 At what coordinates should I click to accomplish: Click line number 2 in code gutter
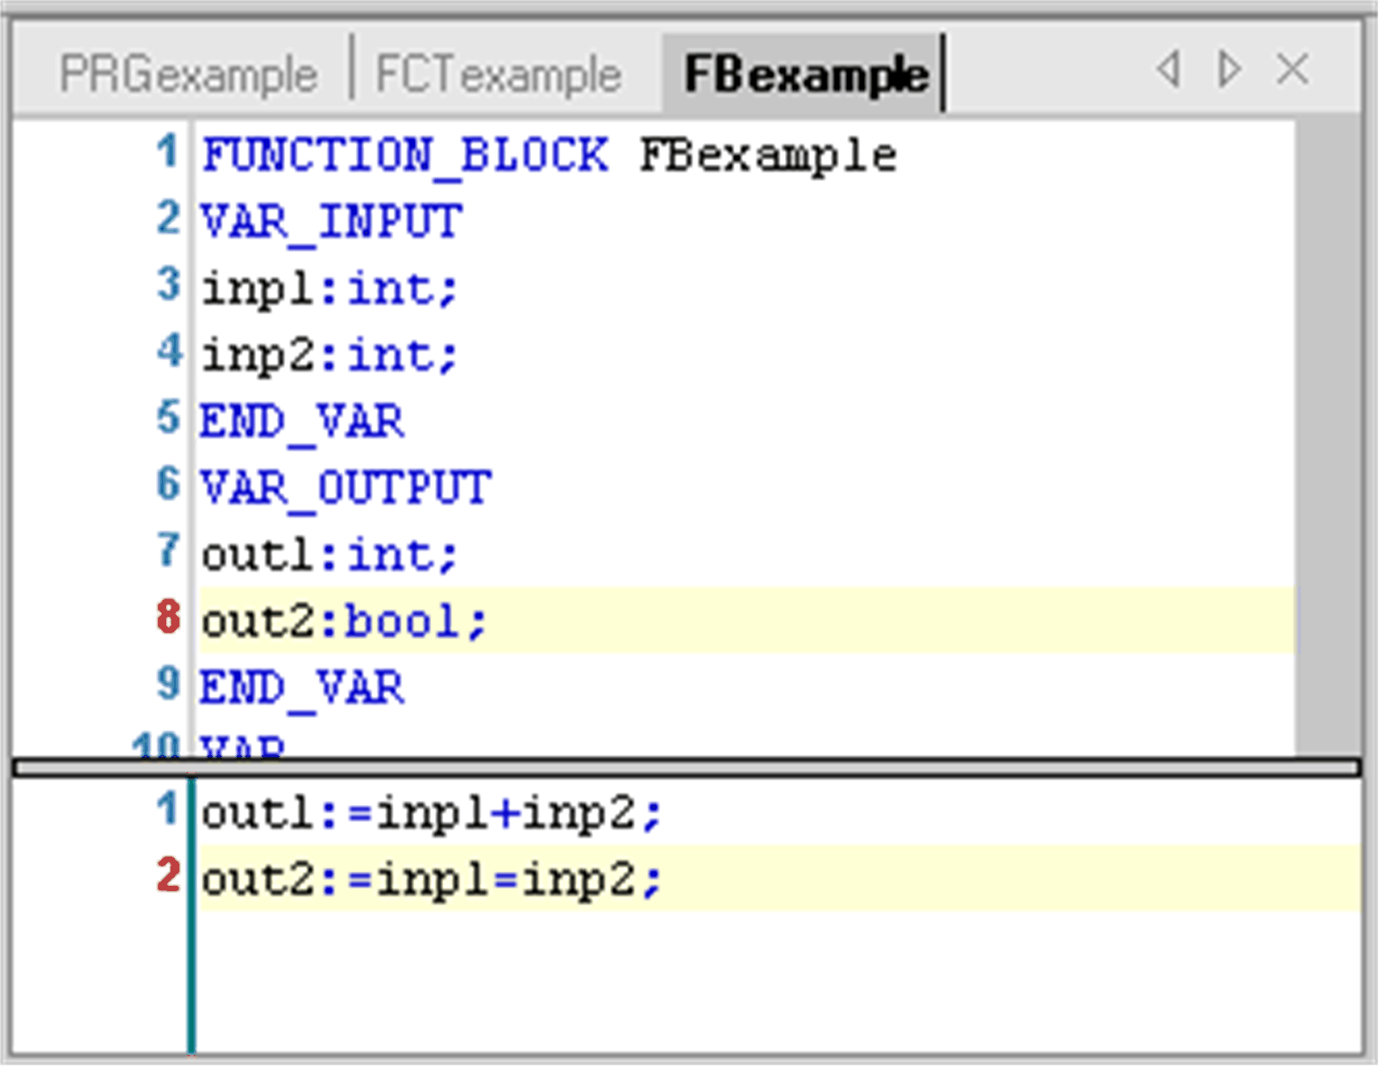coord(168,877)
